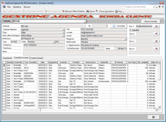Click the Fax number field
Image resolution: width=166 pixels, height=122 pixels.
tap(104, 30)
